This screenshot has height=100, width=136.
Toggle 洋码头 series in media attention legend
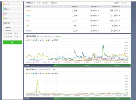[x=36, y=73]
